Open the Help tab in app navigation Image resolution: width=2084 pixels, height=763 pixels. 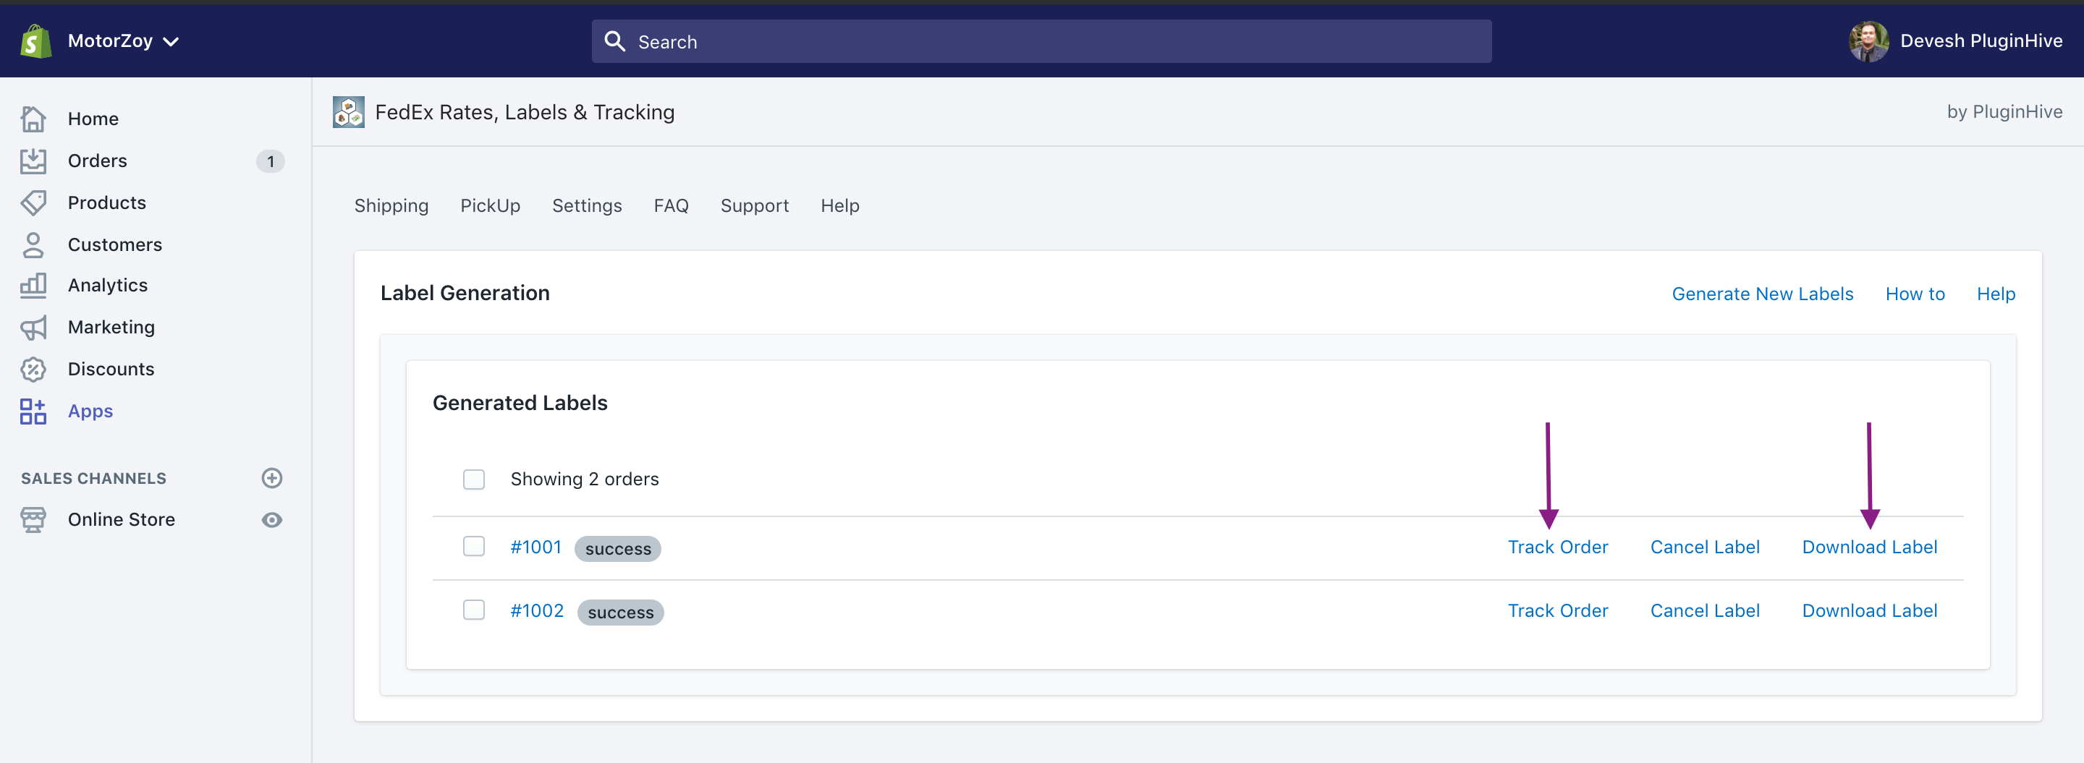click(x=839, y=206)
